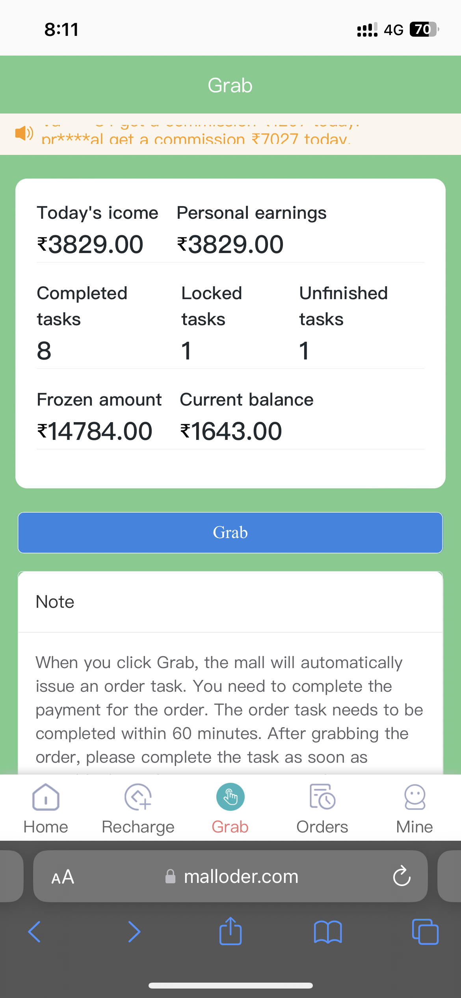Tap the Frozen amount ₹14784.00 value
The width and height of the screenshot is (461, 998).
coord(95,431)
